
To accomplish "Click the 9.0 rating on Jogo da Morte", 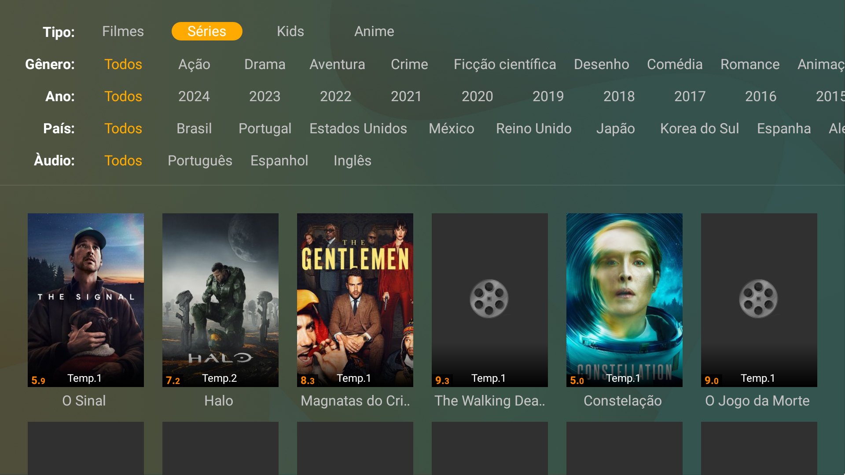I will click(x=712, y=380).
